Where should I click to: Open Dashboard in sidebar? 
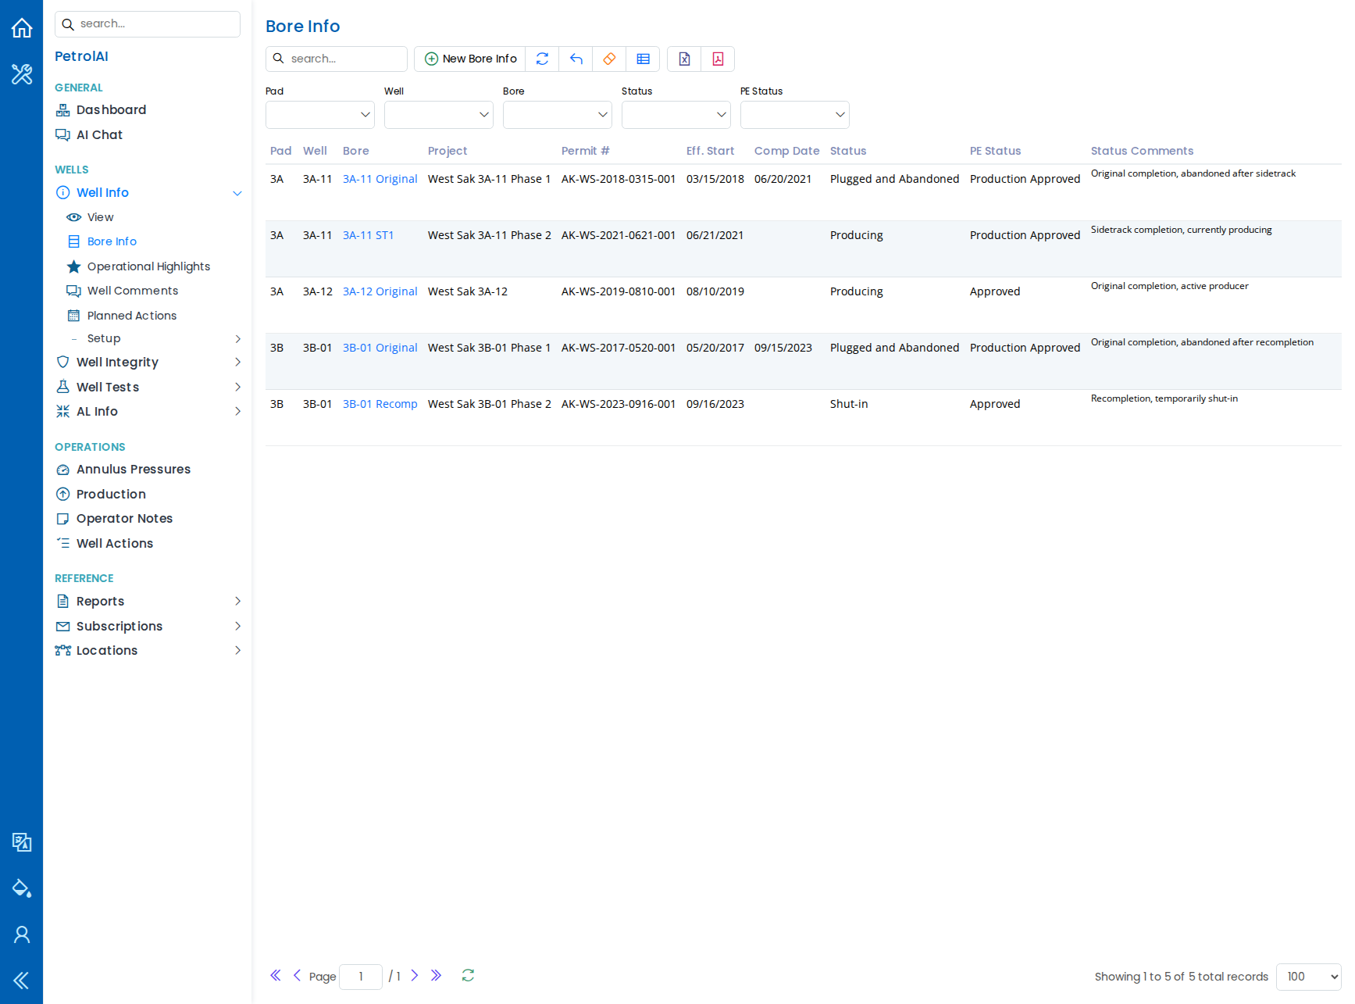coord(111,110)
